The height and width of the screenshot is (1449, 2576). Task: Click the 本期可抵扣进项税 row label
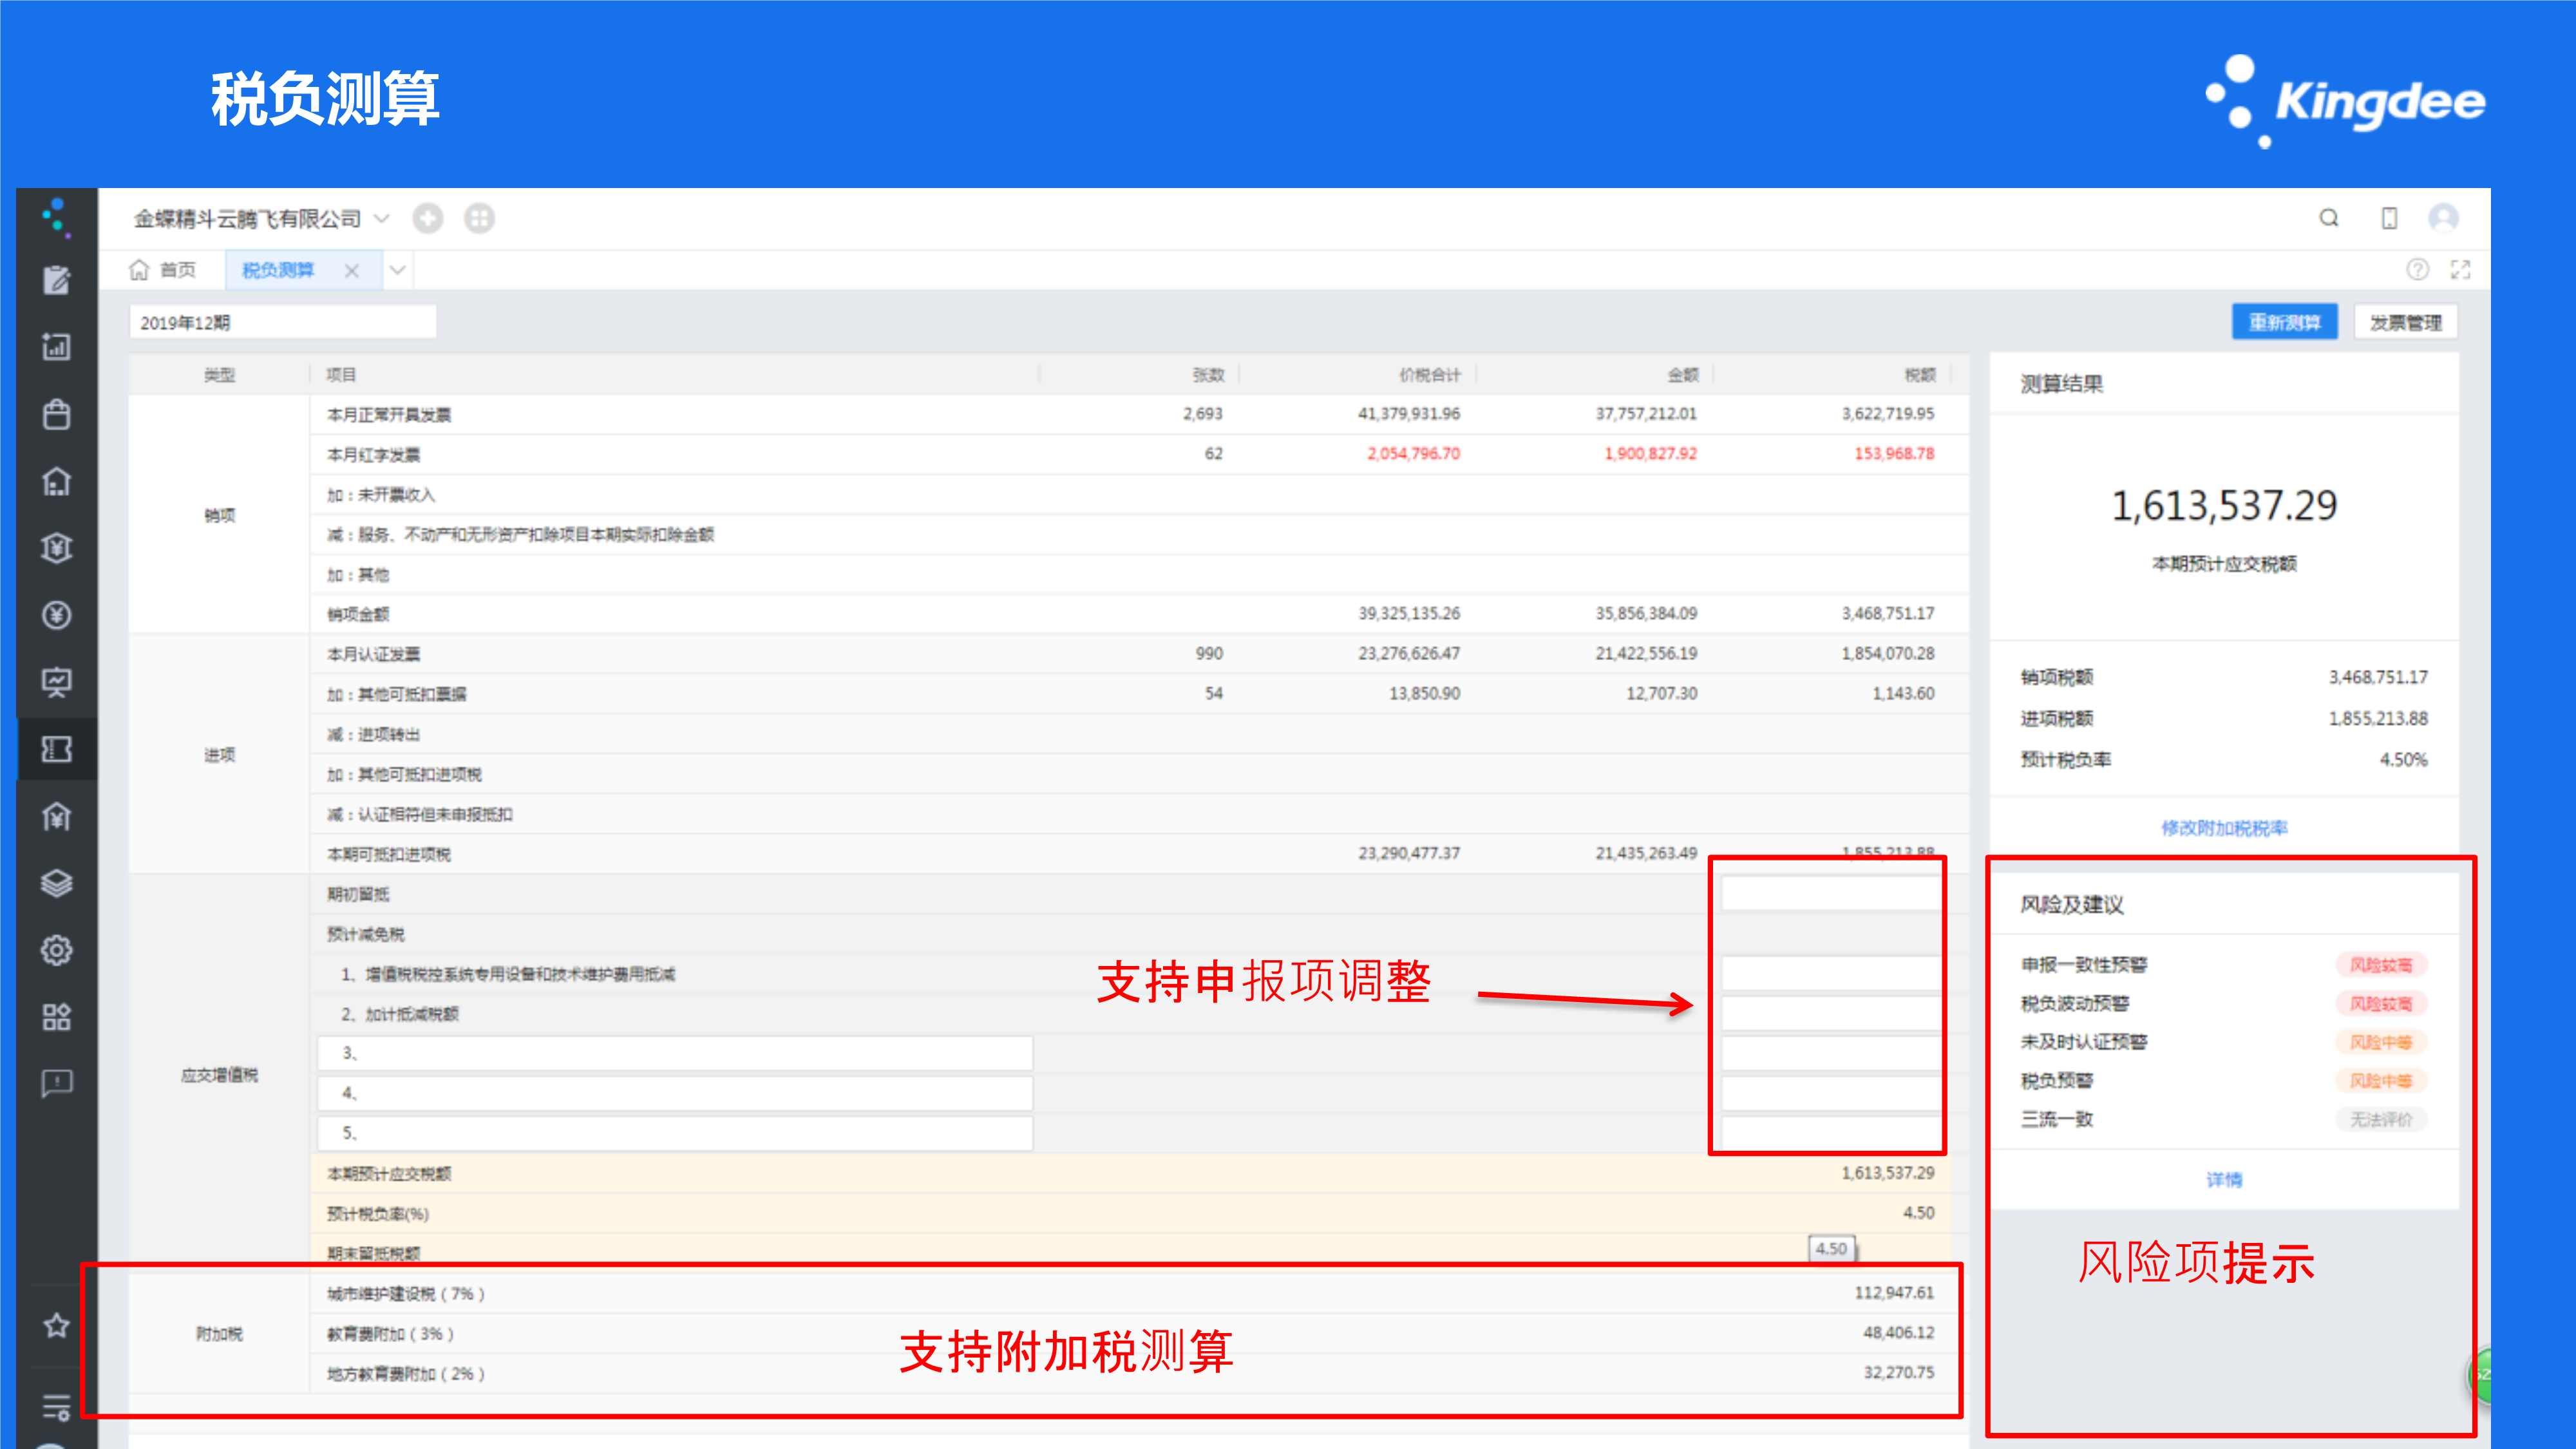(389, 854)
